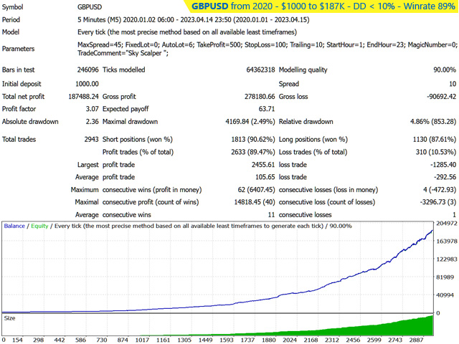The width and height of the screenshot is (459, 344).
Task: Click Long positions value 1130 (87.61%)
Action: click(435, 140)
